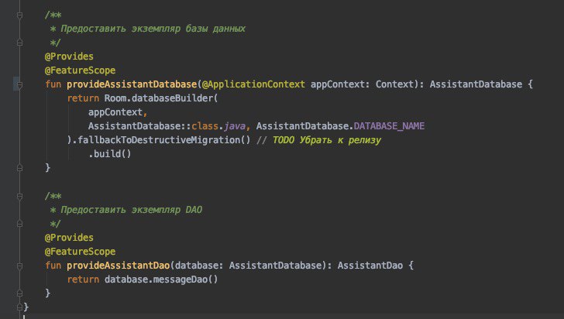Click the Context parameter type
This screenshot has width=564, height=319.
[394, 84]
